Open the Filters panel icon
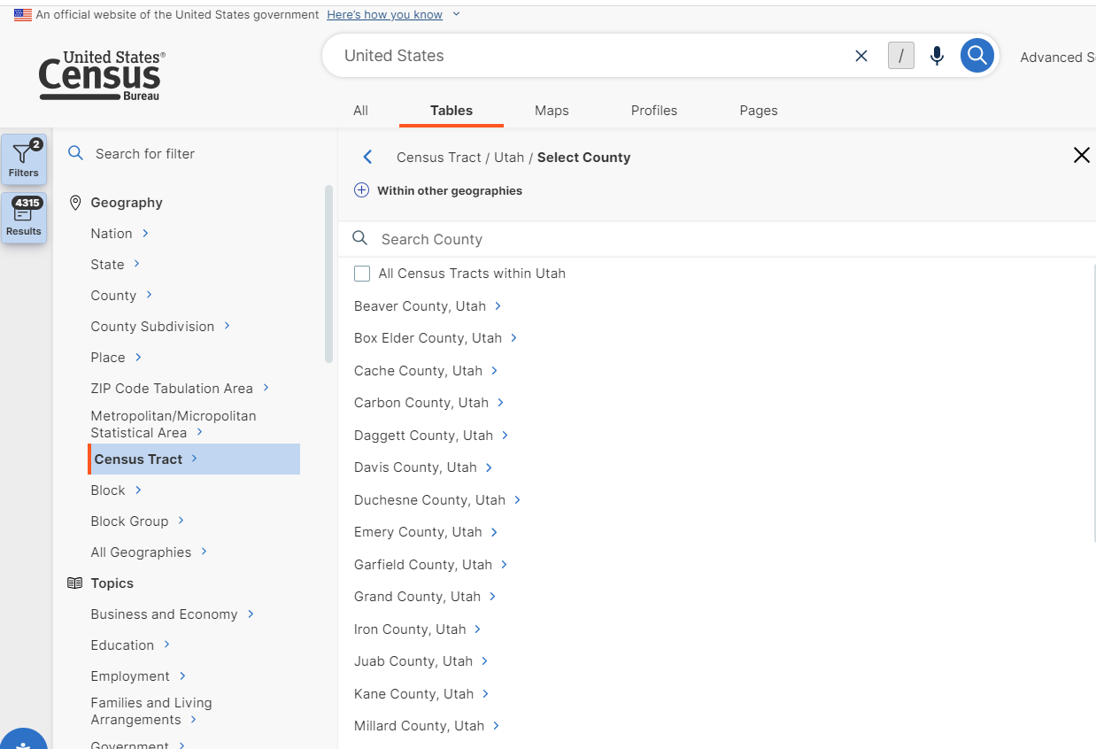This screenshot has width=1096, height=749. pos(24,159)
